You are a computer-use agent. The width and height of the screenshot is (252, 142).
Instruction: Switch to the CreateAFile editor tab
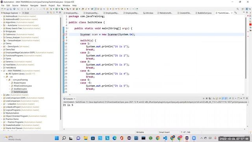tap(184, 13)
